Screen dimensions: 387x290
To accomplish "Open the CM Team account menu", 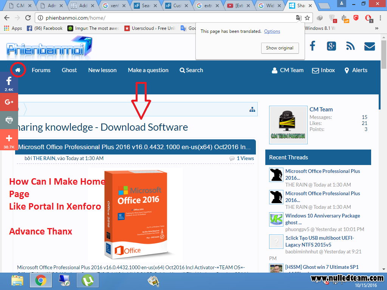I will 288,70.
